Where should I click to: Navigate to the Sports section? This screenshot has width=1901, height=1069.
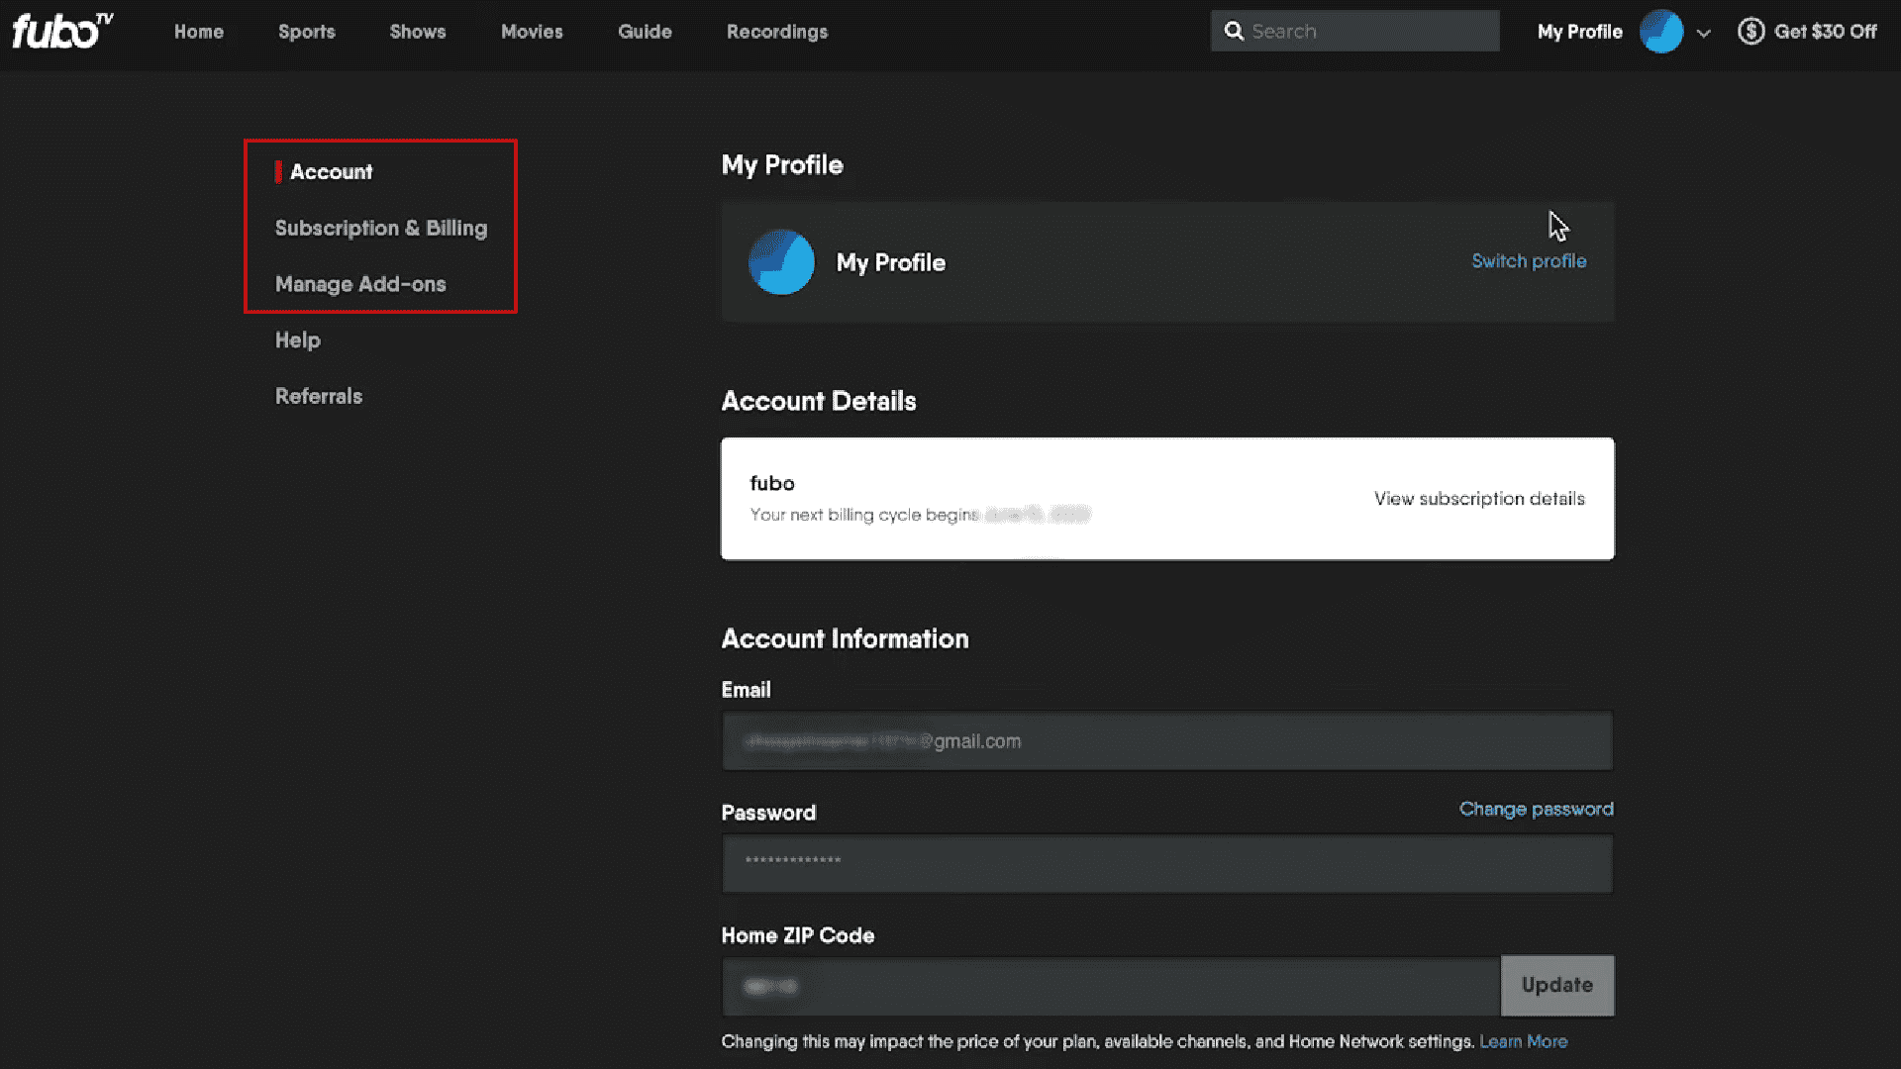click(x=307, y=32)
